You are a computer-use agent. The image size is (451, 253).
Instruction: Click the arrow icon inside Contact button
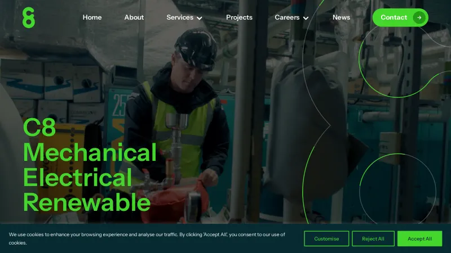pyautogui.click(x=418, y=17)
